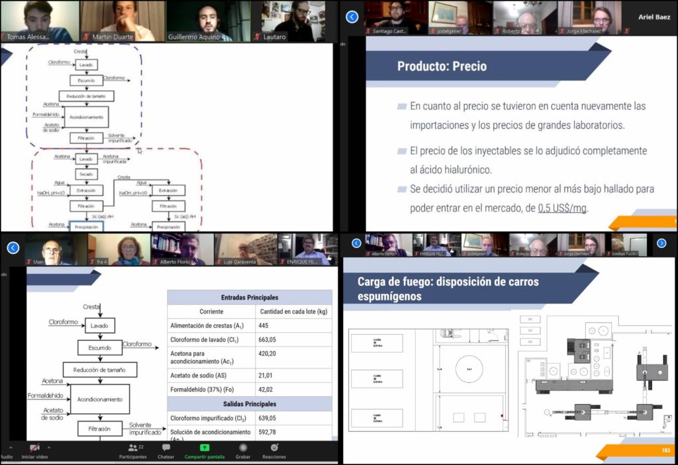Screen dimensions: 678x465
Task: Click left arrow next to User thumbnail
Action: 13,247
